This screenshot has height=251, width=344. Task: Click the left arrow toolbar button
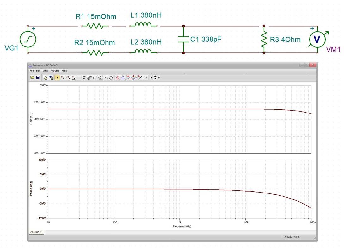pos(151,77)
